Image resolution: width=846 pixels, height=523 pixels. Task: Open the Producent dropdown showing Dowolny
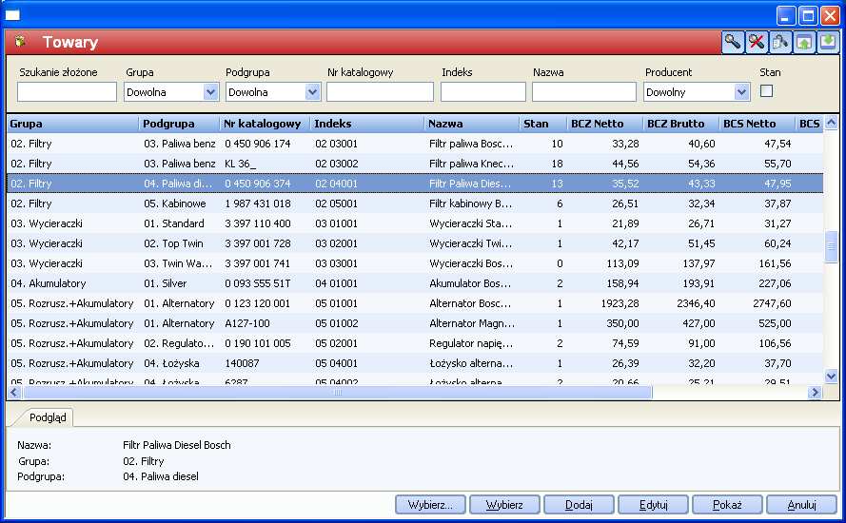point(697,92)
